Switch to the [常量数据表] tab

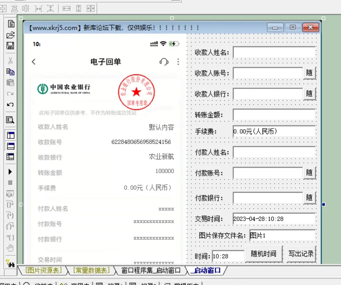[x=91, y=270]
